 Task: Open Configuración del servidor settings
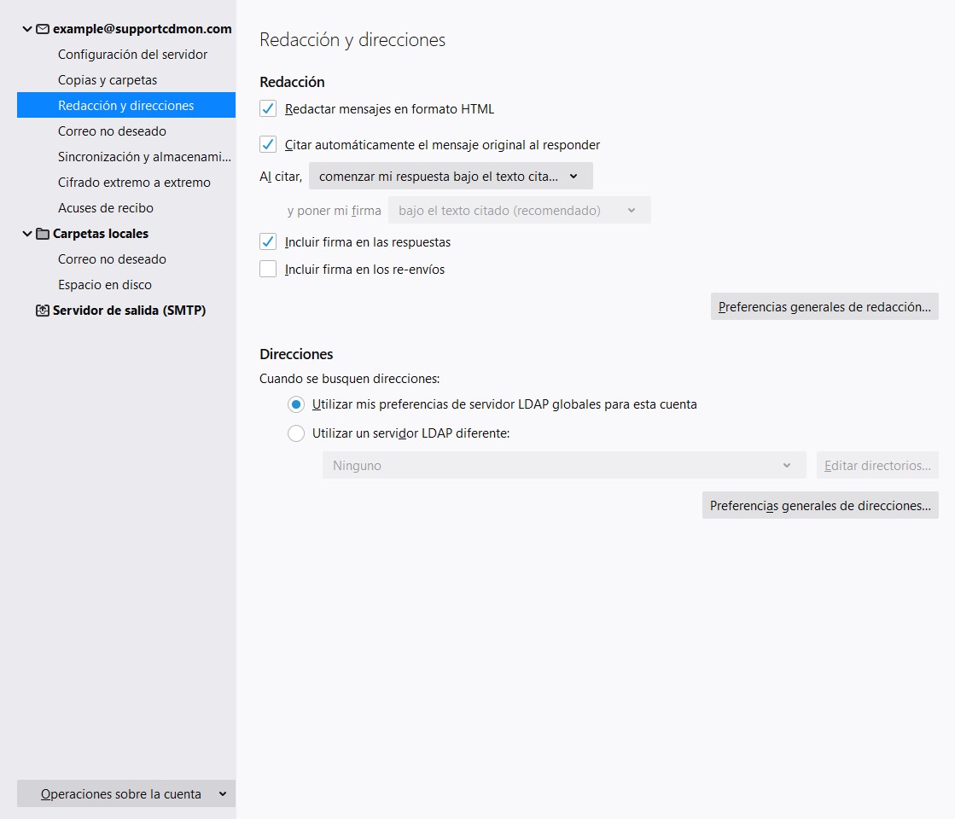[x=132, y=55]
